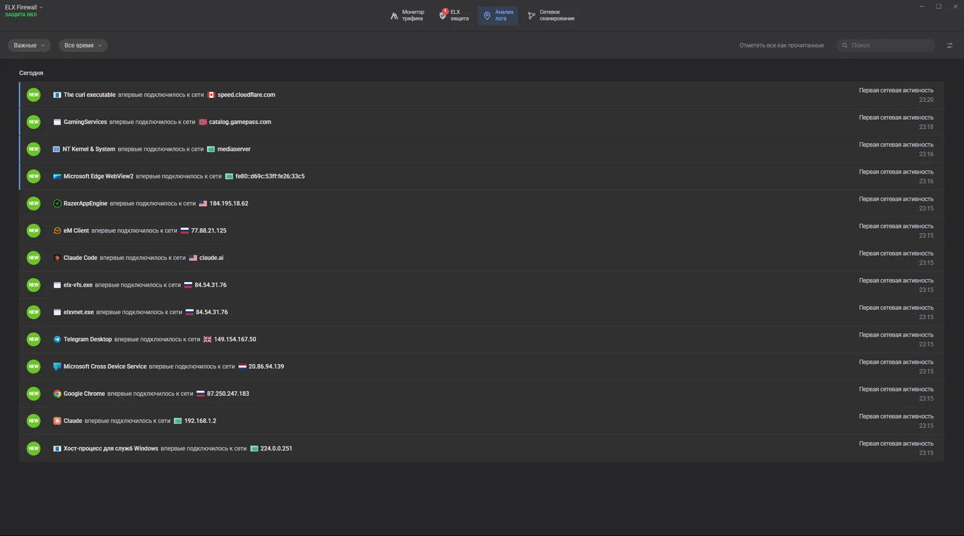
Task: Click eM Client app icon
Action: (57, 230)
